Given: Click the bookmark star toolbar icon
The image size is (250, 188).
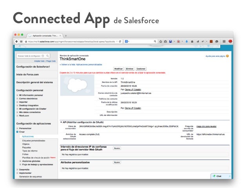Looking at the screenshot, I should [x=161, y=41].
